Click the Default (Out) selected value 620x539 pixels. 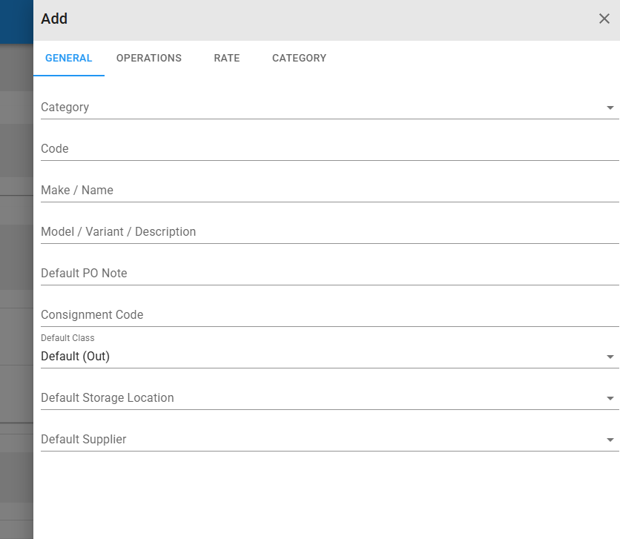75,356
